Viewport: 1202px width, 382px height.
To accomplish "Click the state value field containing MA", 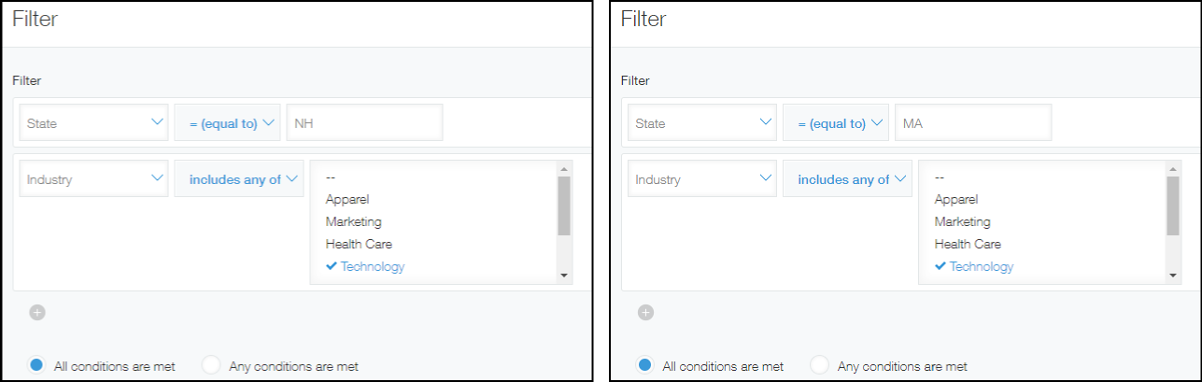I will pos(972,122).
